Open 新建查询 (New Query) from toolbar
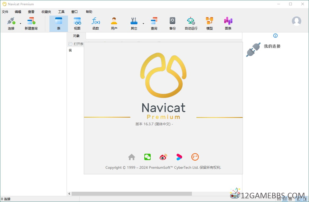This screenshot has height=202, width=309. coord(31,24)
